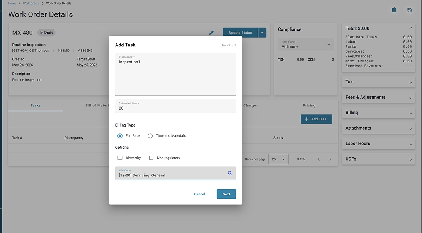422x233 pixels.
Task: Expand the Tax section
Action: point(378,82)
